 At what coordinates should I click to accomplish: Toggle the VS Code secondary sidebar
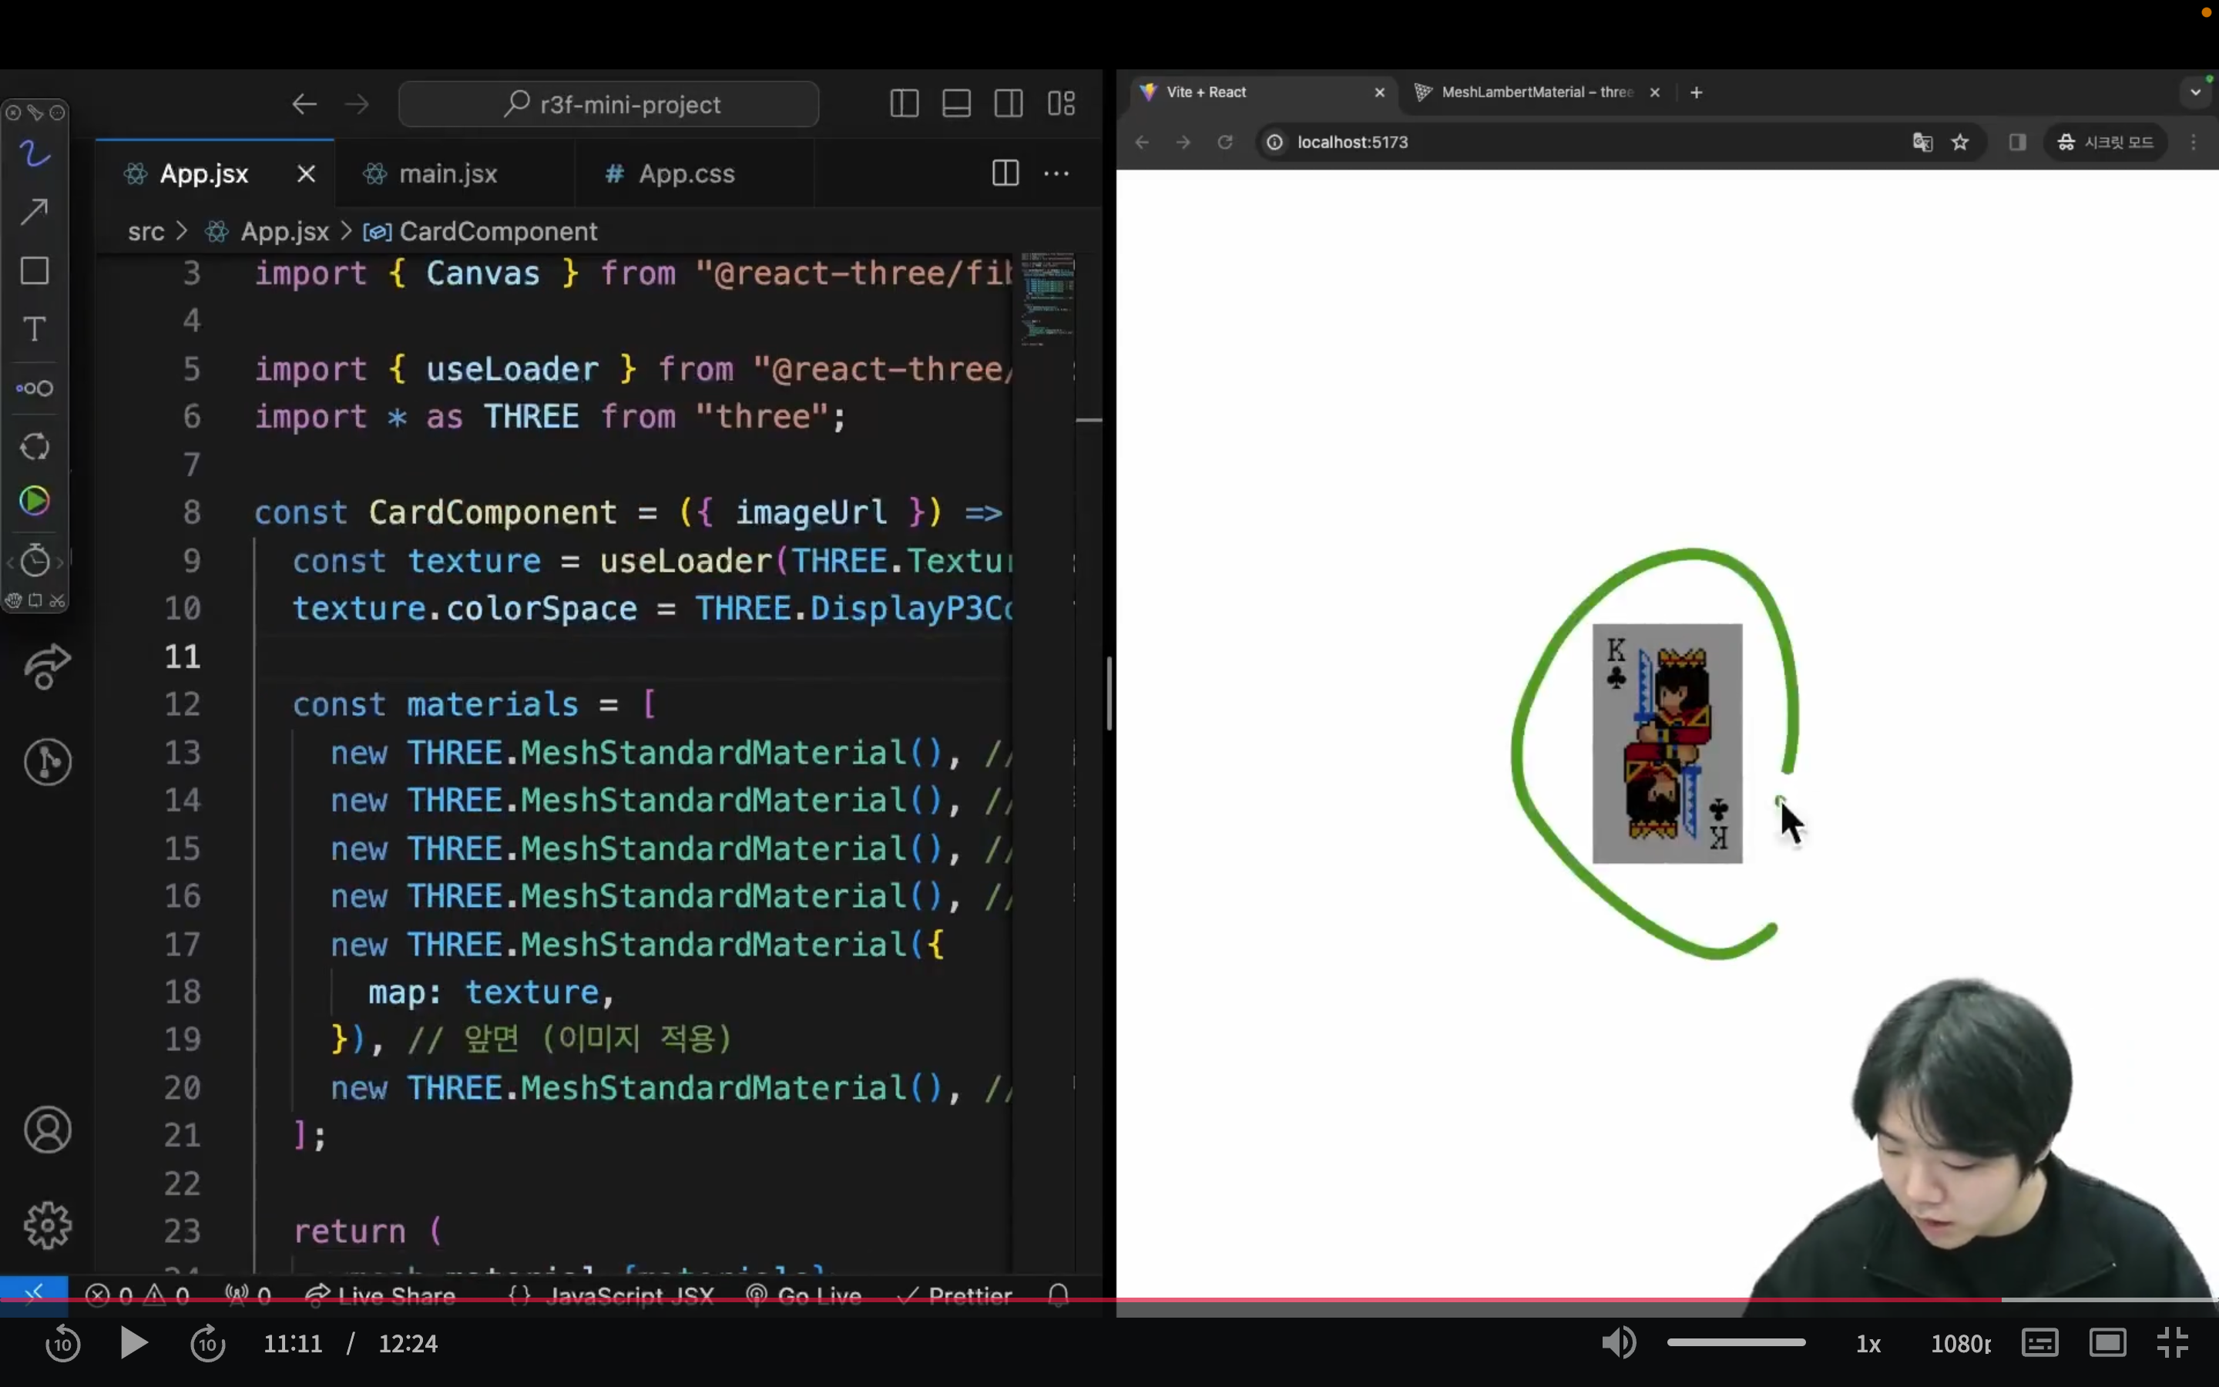(x=1009, y=104)
